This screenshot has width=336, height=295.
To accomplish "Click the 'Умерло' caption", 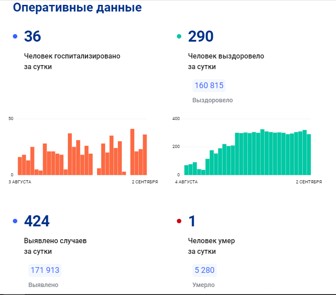I will 203,285.
